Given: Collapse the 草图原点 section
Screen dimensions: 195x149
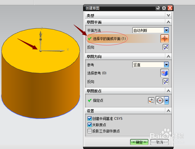Looking at the screenshot, I should [x=168, y=91].
